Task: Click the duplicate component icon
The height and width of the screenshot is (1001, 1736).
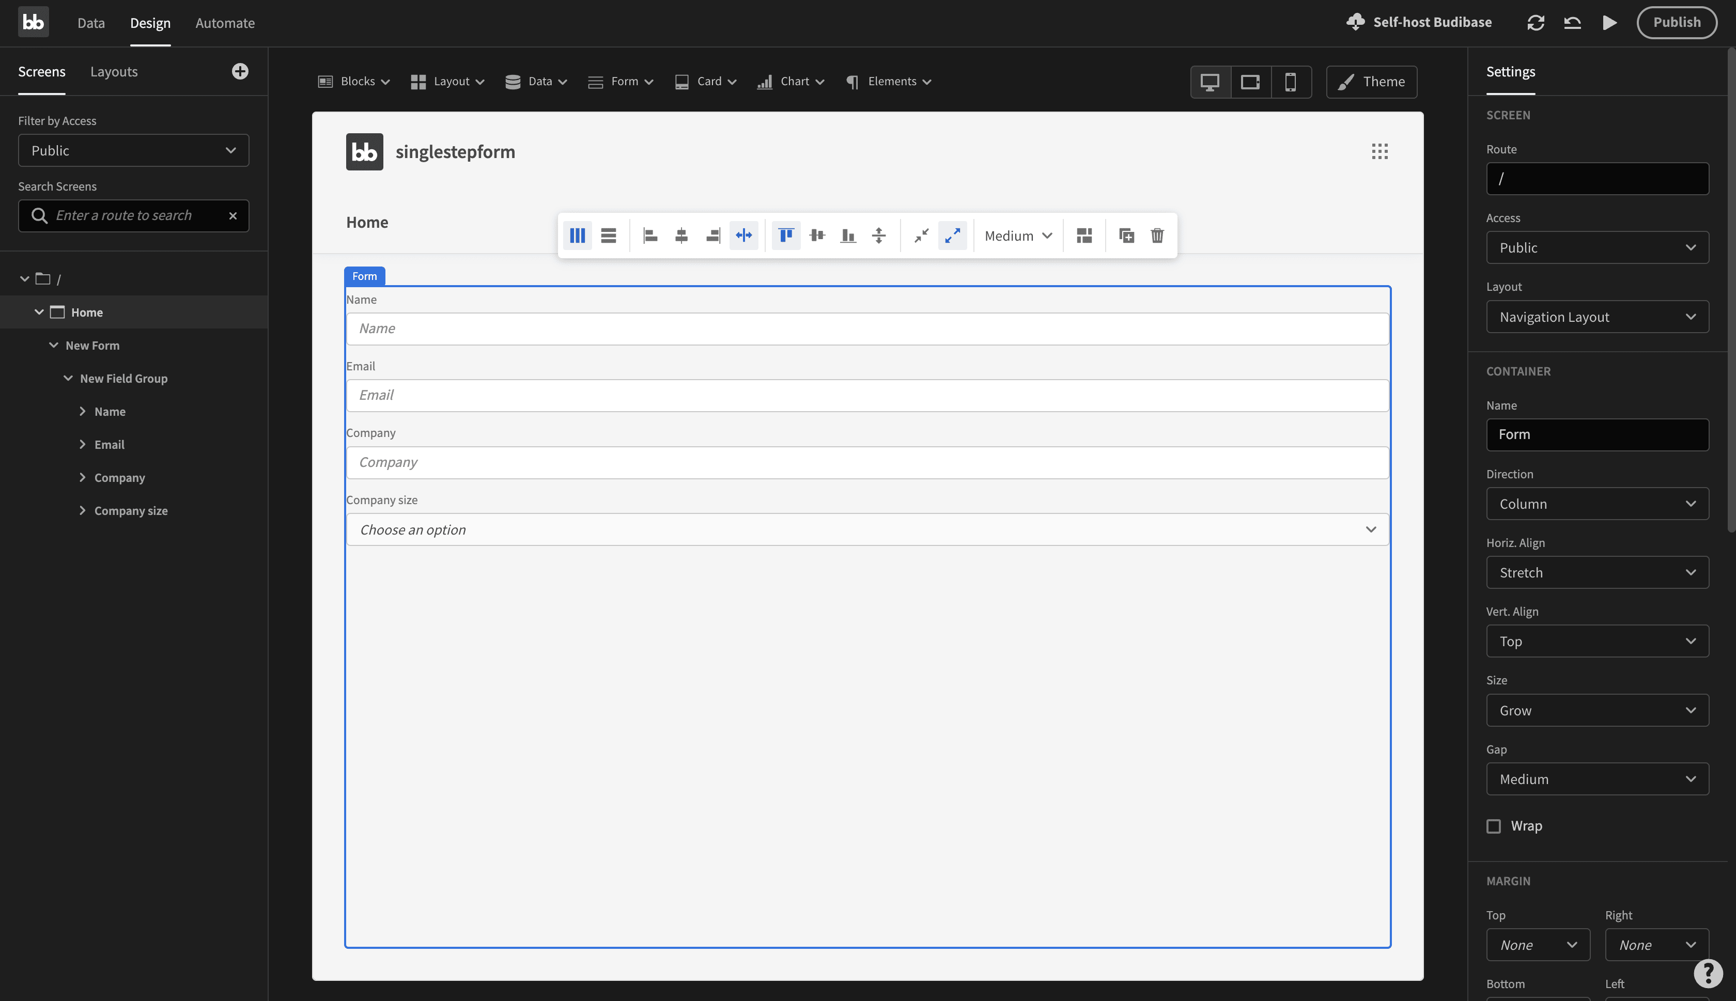Action: click(x=1126, y=235)
